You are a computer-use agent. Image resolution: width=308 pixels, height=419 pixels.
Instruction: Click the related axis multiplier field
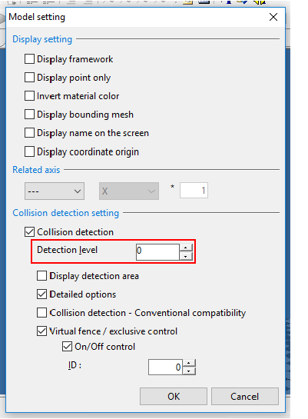pos(194,191)
